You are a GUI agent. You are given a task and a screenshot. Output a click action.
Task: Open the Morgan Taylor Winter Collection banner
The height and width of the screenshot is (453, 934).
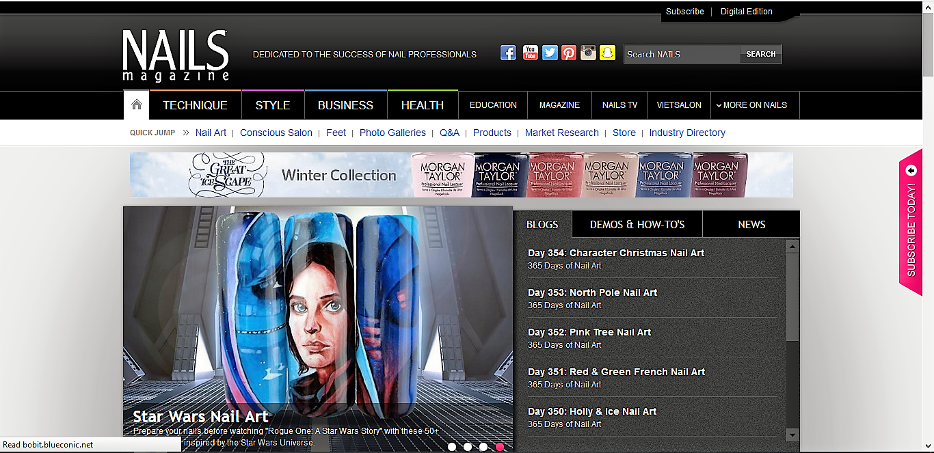(462, 175)
